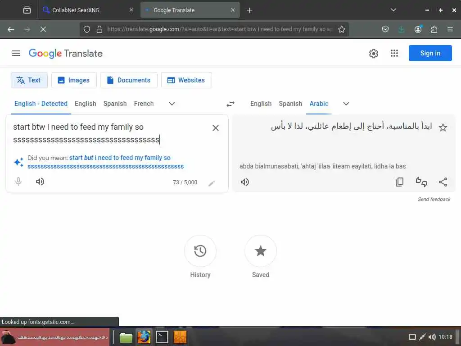461x346 pixels.
Task: Open network connection tray icon
Action: 422,337
